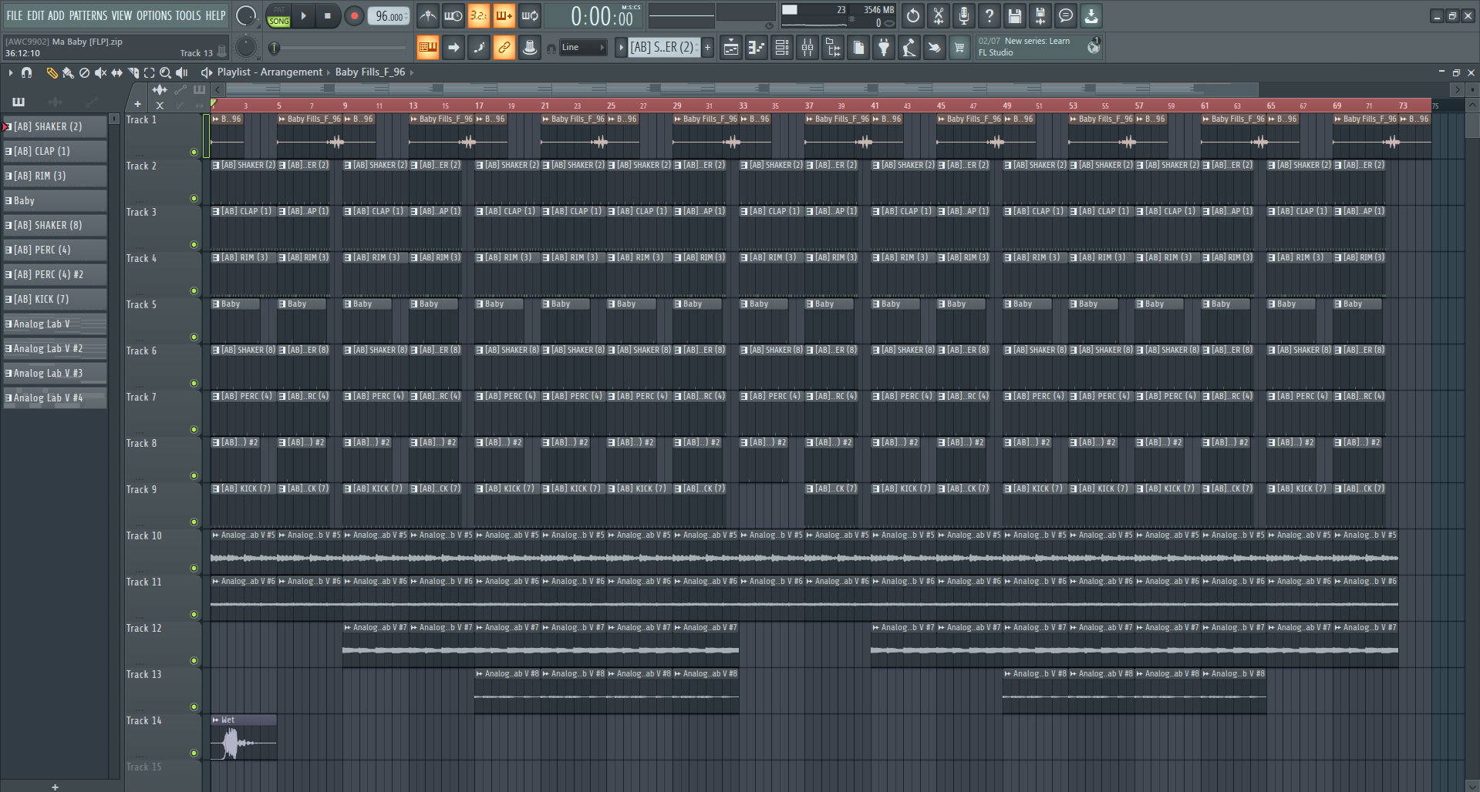Open the chat bubble icon
The image size is (1480, 792).
[1066, 15]
